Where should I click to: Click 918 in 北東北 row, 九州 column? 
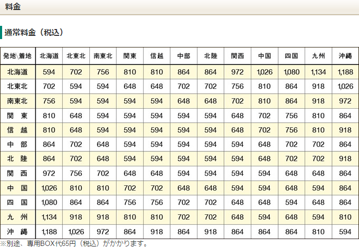click(318, 87)
